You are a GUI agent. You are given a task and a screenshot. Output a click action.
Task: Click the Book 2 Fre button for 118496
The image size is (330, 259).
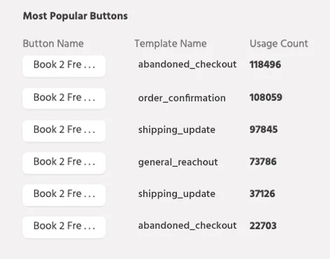click(64, 65)
